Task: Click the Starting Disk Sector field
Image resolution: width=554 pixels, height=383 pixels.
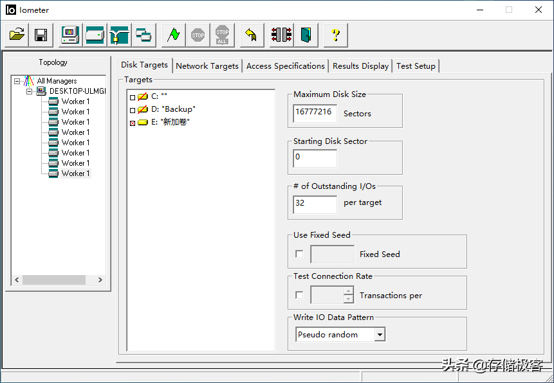Action: click(x=315, y=158)
